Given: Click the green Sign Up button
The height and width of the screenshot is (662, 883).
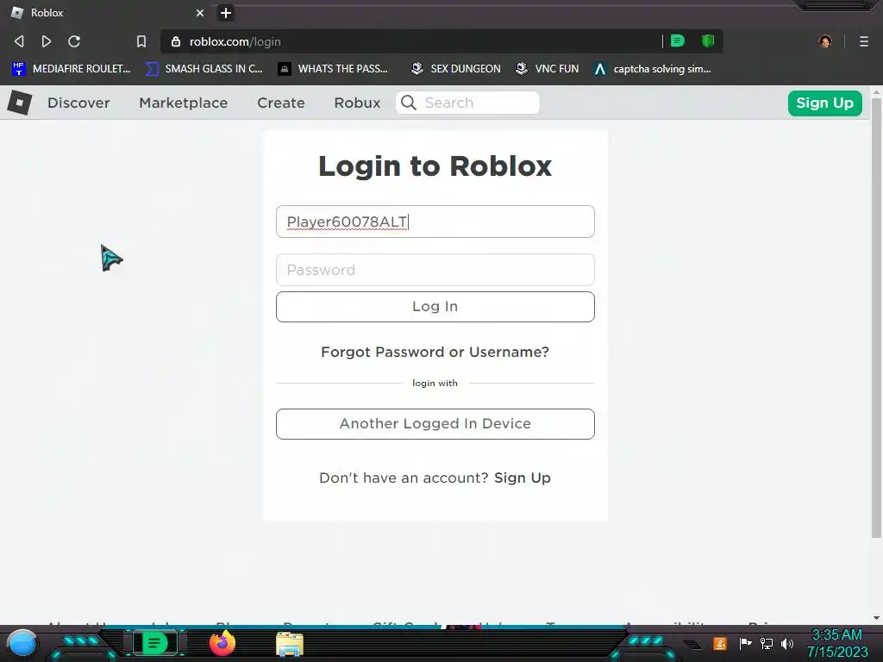Looking at the screenshot, I should pos(825,103).
